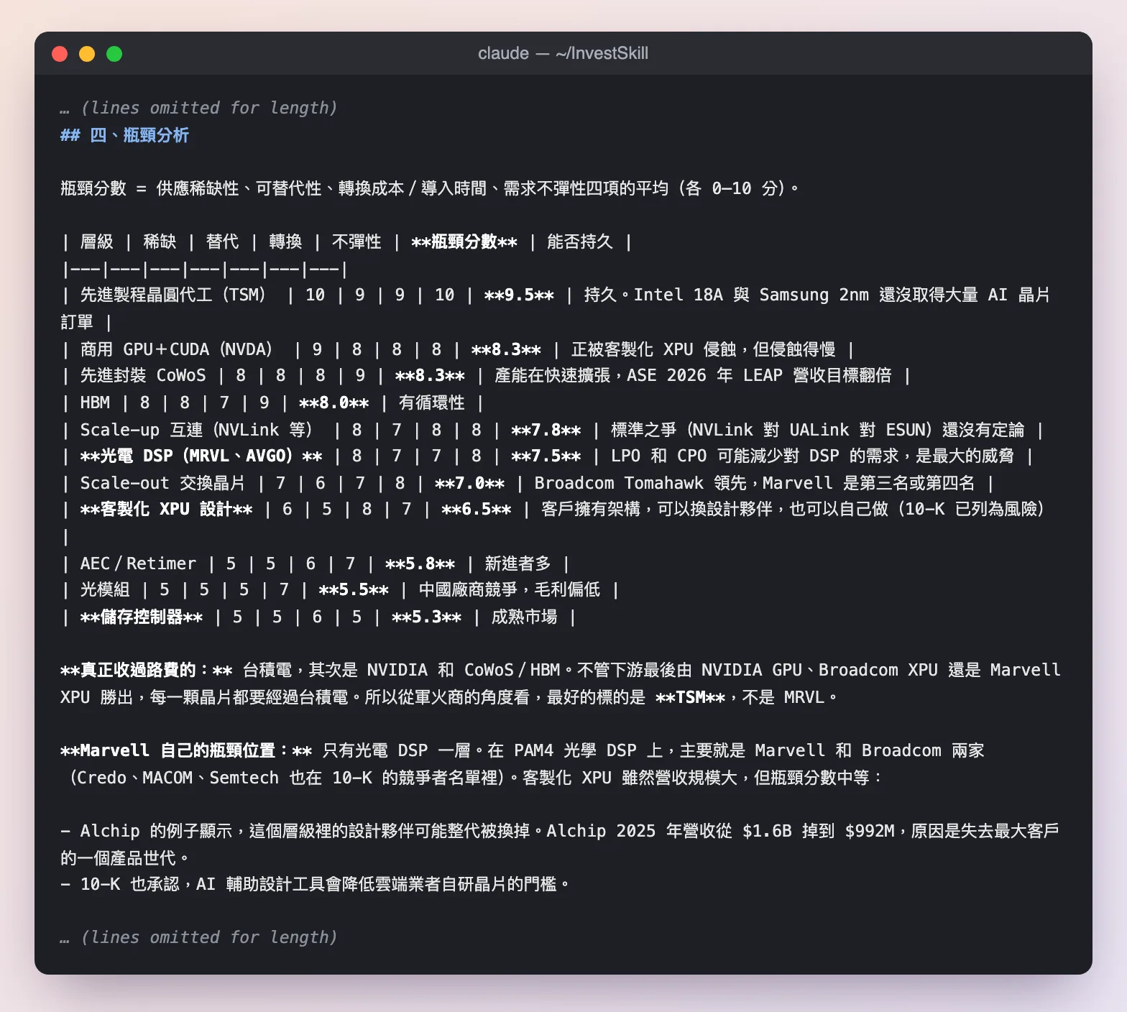Click the row label Scale-up 互連 (NVLink 等)
This screenshot has width=1127, height=1012.
[x=199, y=430]
